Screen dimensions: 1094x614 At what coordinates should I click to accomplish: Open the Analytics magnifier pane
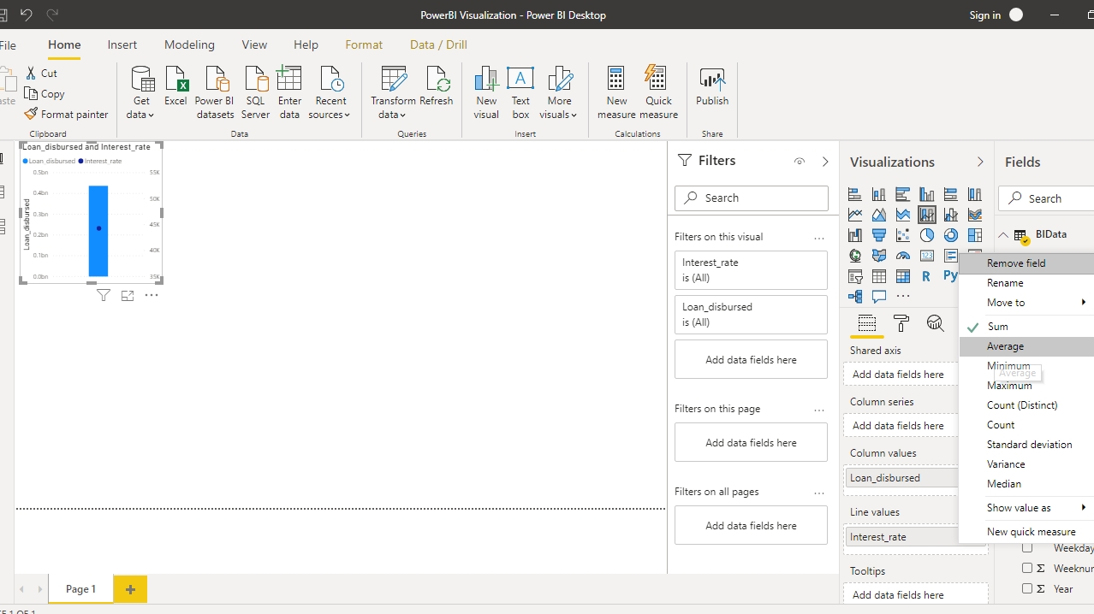(935, 323)
